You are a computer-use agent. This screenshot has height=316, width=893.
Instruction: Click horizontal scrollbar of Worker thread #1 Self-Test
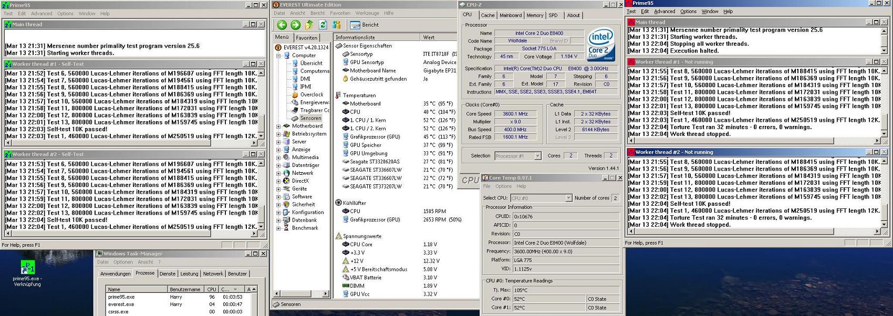click(131, 143)
